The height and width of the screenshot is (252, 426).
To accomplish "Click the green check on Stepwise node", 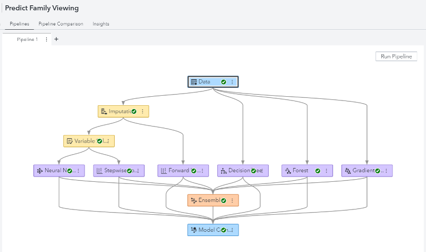I will 129,171.
